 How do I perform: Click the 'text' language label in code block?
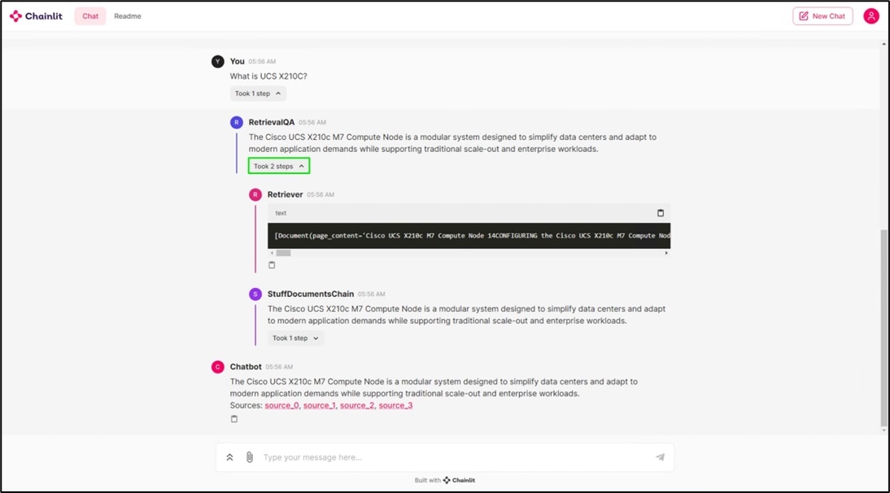click(x=281, y=213)
